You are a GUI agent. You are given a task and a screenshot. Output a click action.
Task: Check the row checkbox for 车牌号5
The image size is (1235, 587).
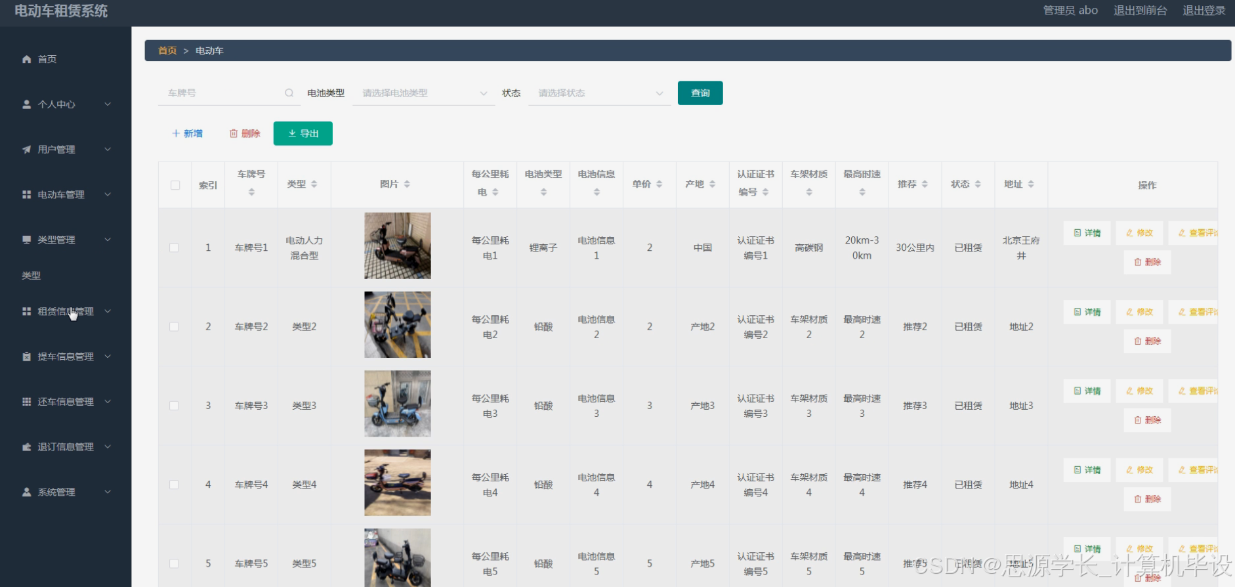174,563
